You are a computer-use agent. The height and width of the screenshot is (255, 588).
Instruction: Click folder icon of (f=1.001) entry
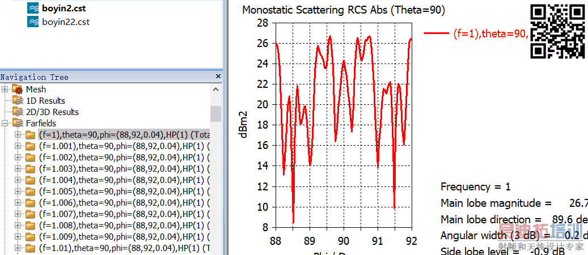pyautogui.click(x=31, y=146)
